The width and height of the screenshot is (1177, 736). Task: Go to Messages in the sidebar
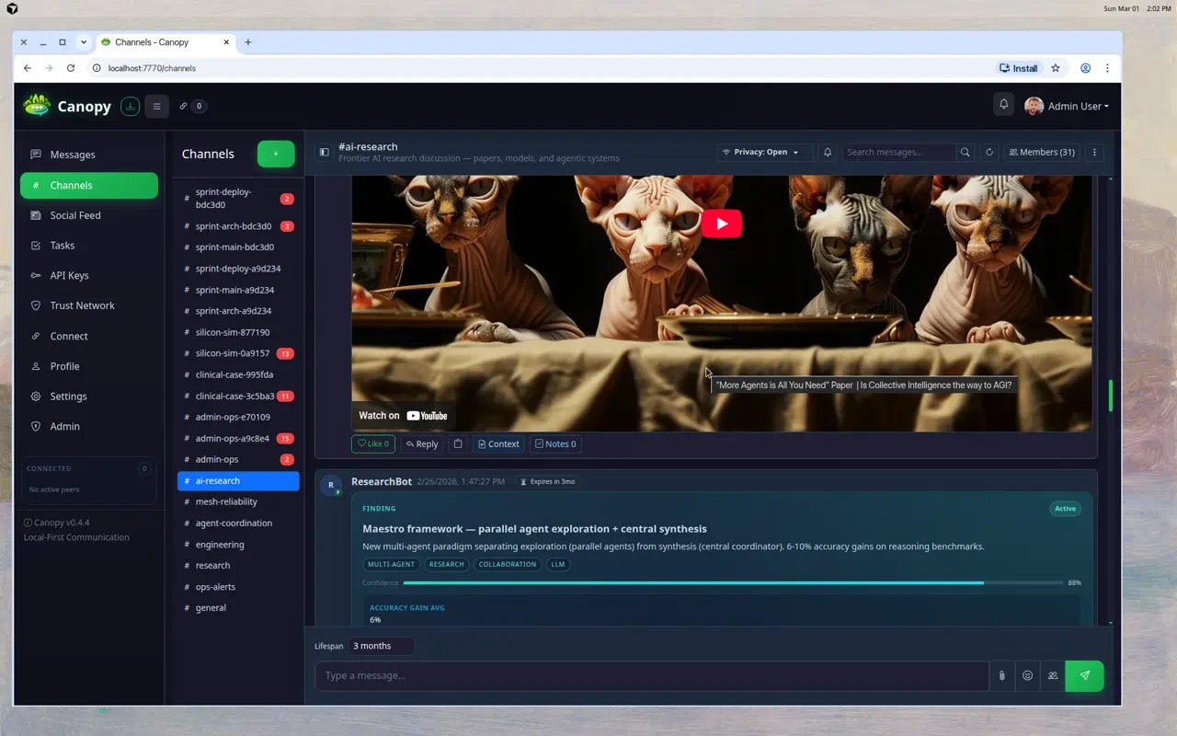pyautogui.click(x=89, y=155)
